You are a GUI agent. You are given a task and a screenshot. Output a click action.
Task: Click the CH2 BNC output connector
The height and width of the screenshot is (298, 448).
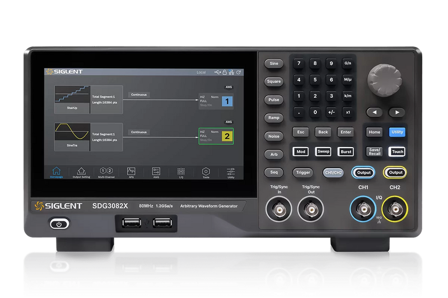tap(395, 209)
